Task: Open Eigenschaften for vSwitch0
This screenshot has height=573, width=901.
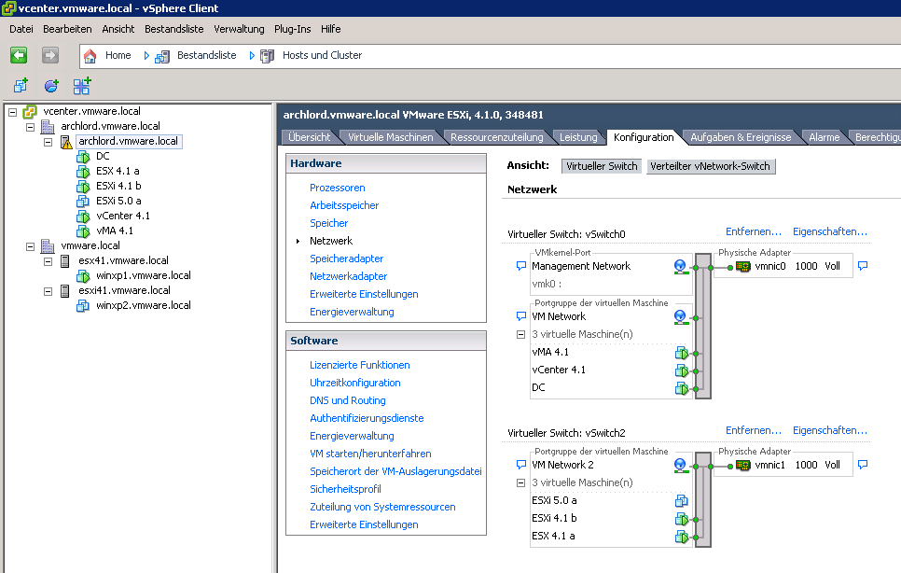Action: pyautogui.click(x=829, y=231)
